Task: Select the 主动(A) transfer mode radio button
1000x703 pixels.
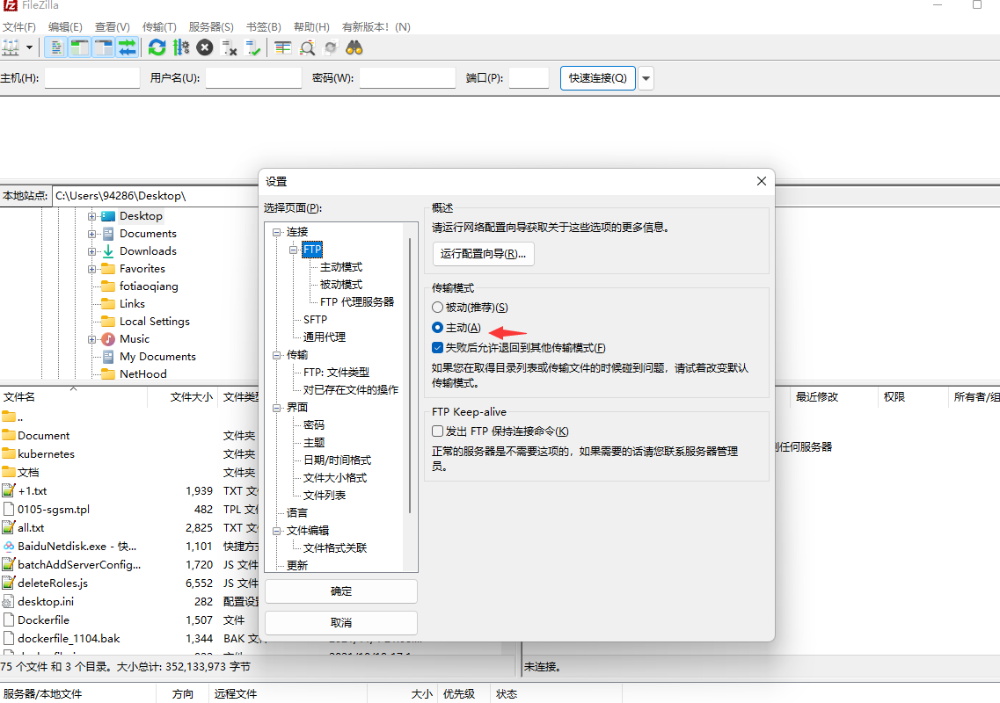Action: point(438,328)
